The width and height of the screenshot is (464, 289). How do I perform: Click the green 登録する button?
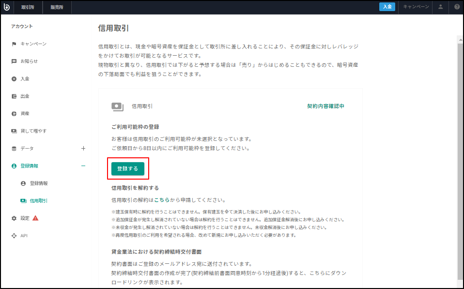(127, 169)
